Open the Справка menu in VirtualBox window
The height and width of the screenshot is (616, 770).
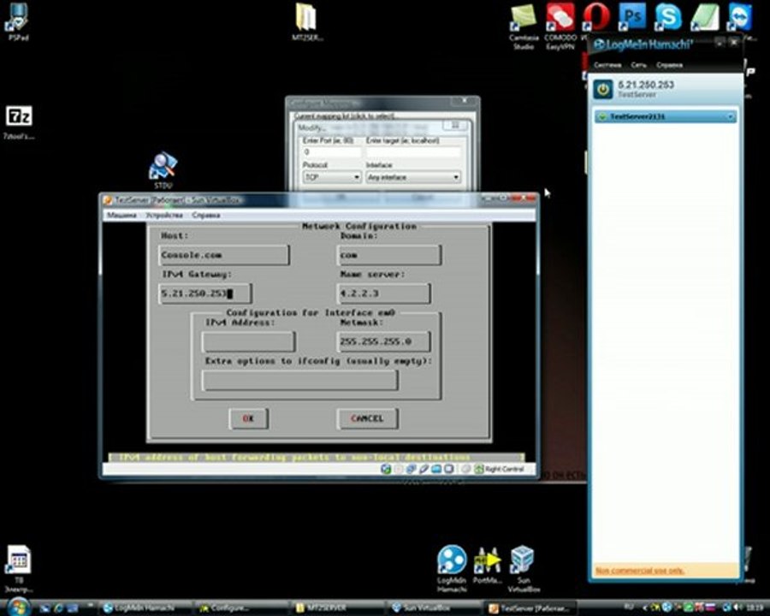(x=205, y=215)
